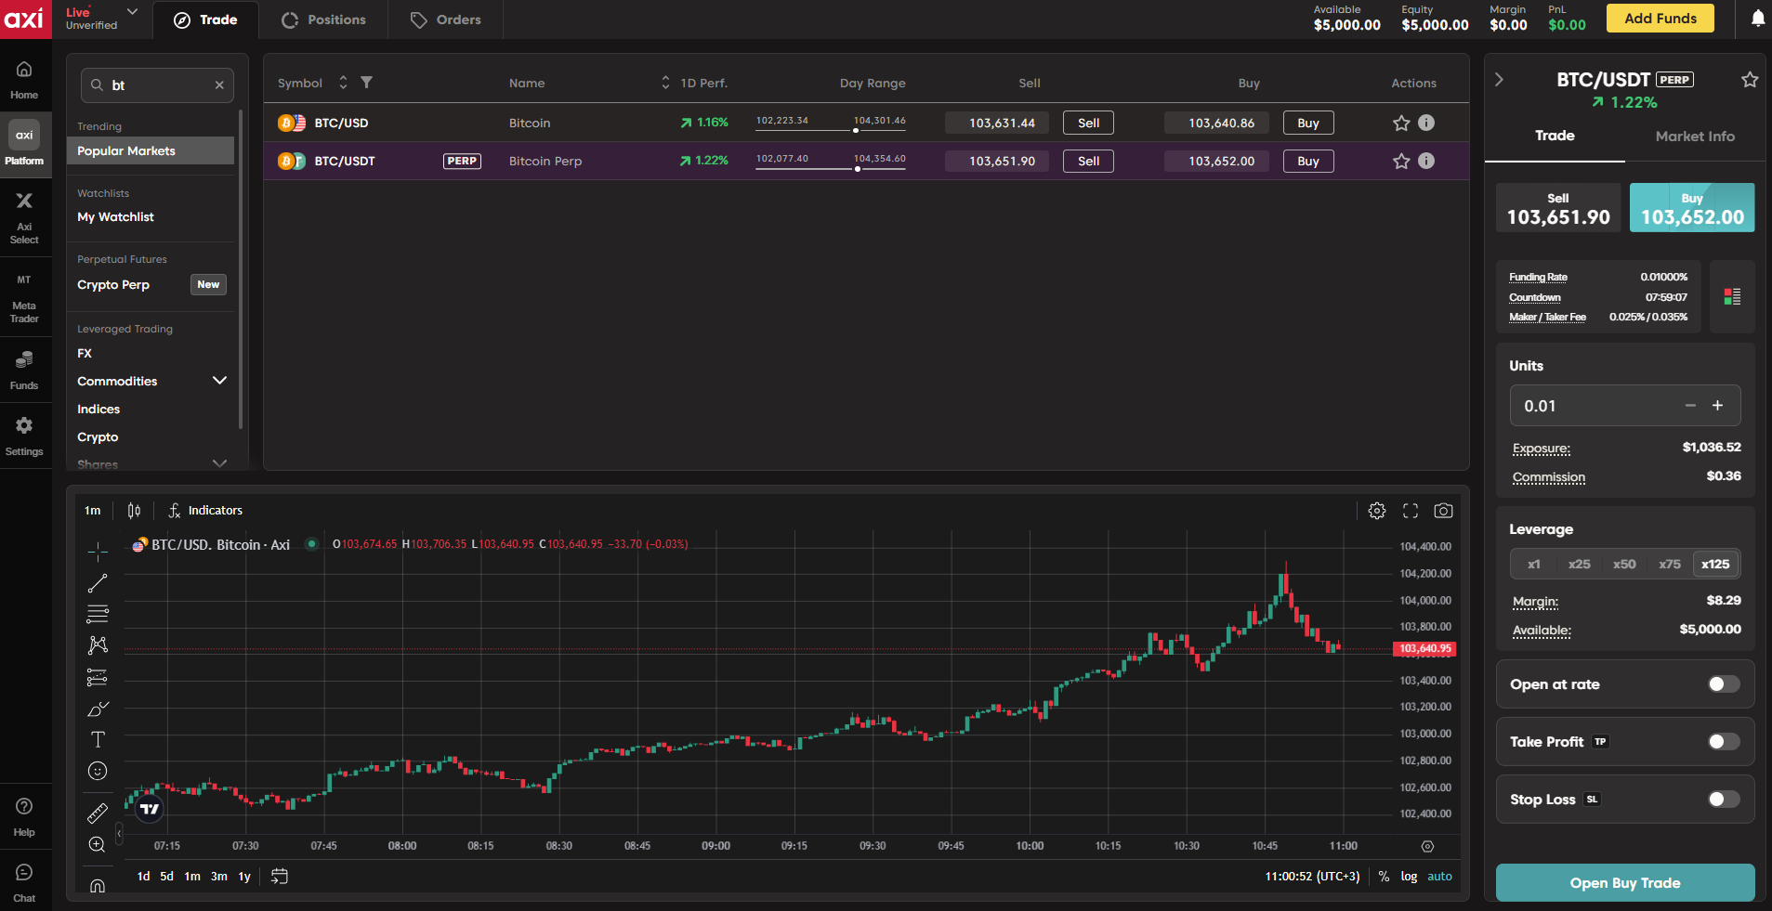Open the Market Info tab
This screenshot has height=911, width=1772.
pyautogui.click(x=1694, y=137)
